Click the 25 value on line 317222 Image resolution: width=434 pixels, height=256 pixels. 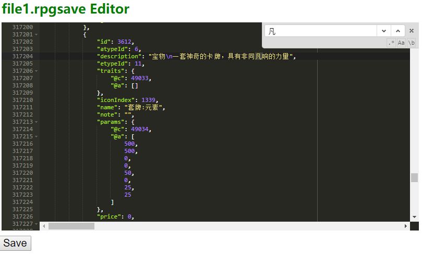point(128,187)
